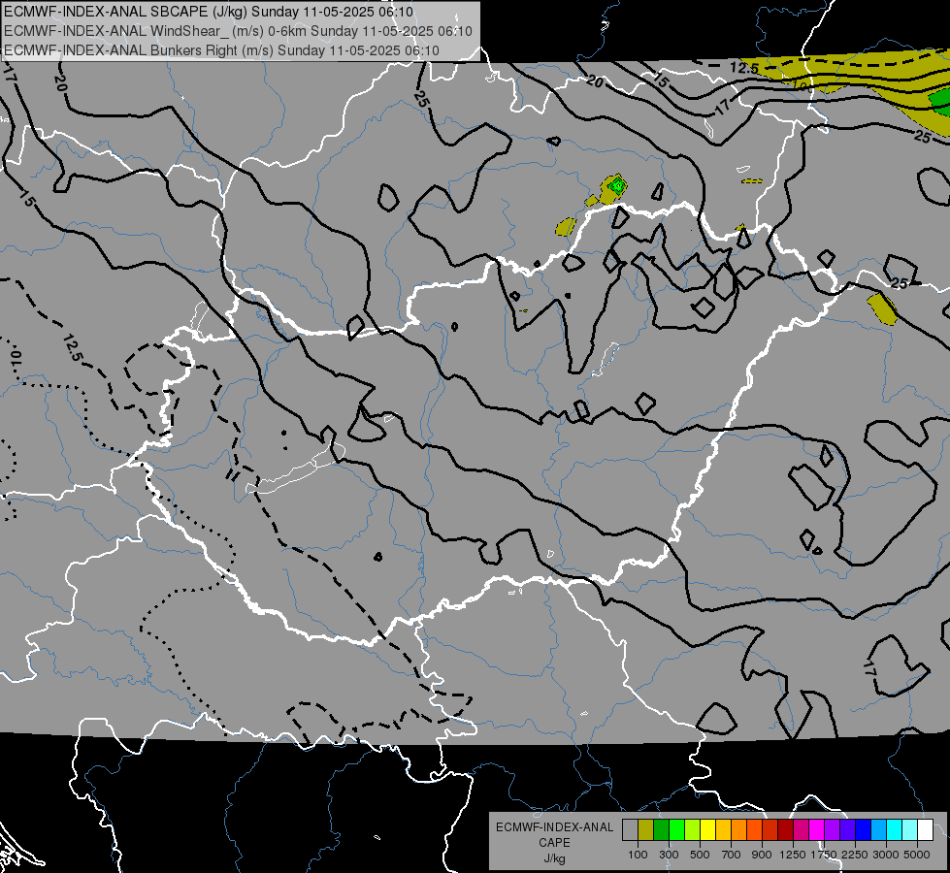Select the WindShear 0-6km header line
The width and height of the screenshot is (950, 873).
[238, 31]
